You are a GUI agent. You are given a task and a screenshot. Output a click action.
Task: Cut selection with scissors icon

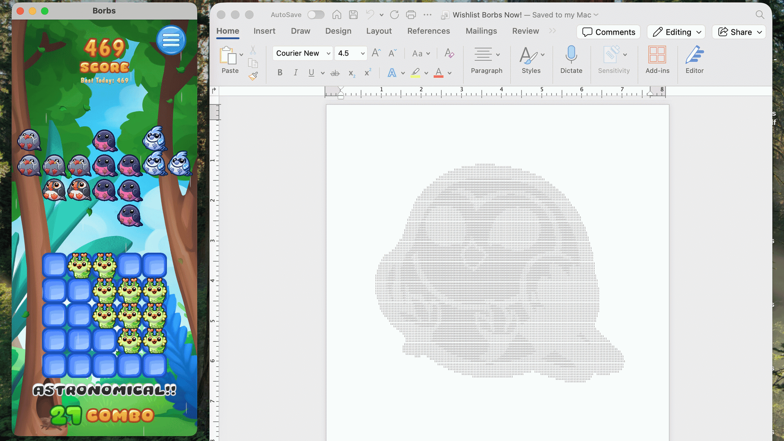[x=253, y=50]
